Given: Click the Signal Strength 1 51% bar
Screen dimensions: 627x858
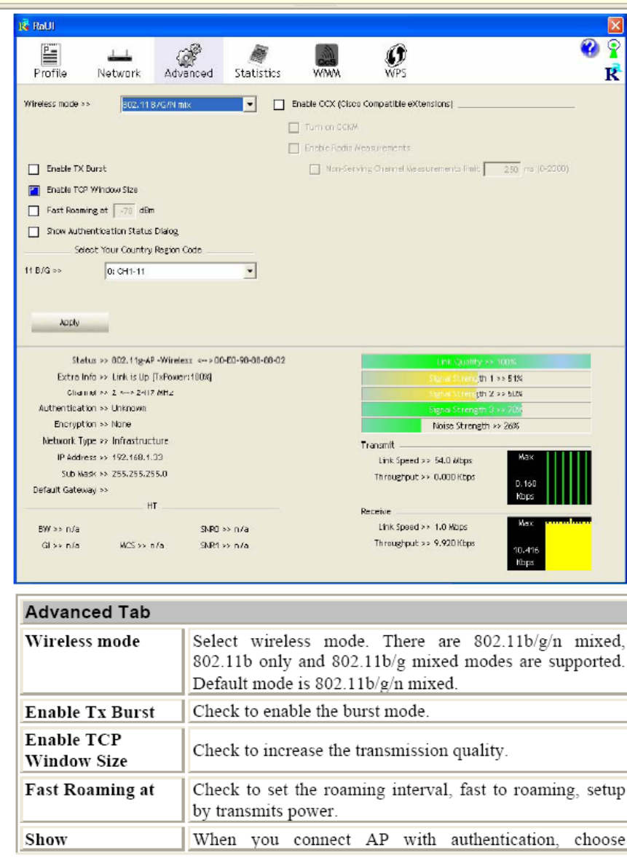Looking at the screenshot, I should coord(476,378).
